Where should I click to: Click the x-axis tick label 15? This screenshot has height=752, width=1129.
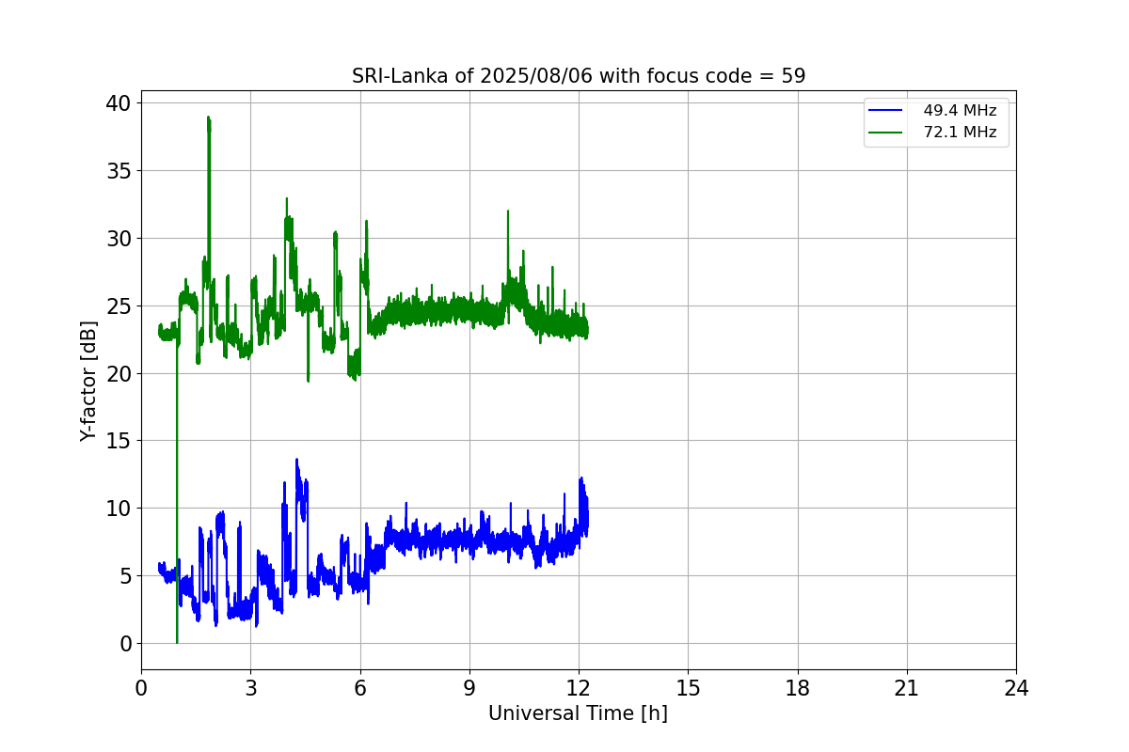point(688,688)
